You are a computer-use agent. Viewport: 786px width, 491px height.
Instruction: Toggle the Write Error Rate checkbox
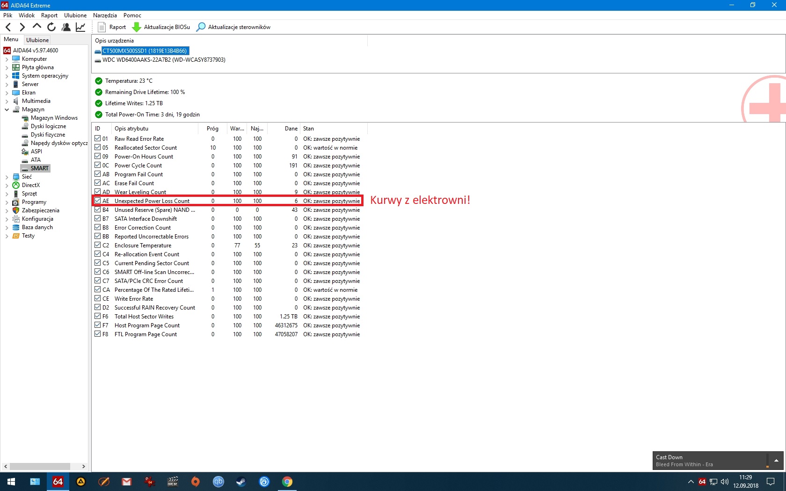98,298
